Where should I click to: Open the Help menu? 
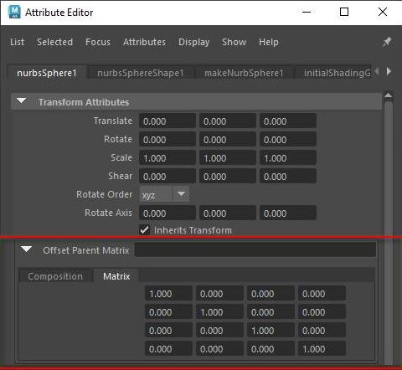coord(269,42)
